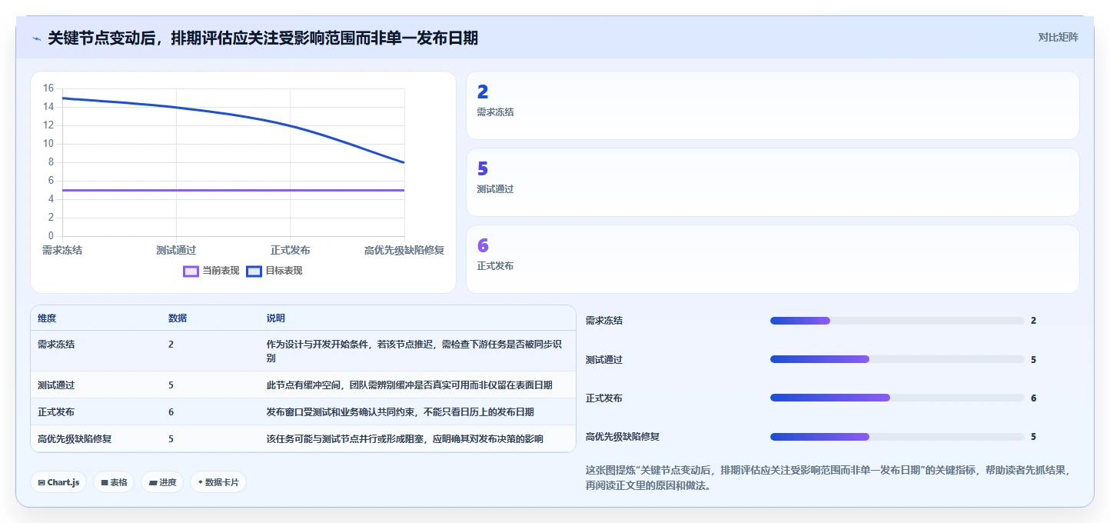Click the lightning icon beside the title

[36, 38]
